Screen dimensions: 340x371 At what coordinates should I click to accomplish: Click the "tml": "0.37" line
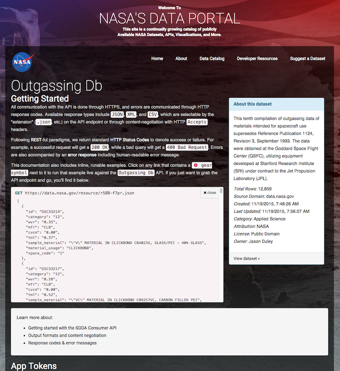tap(41, 238)
